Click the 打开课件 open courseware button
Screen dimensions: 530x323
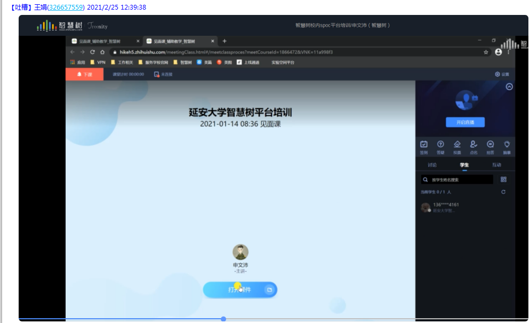(240, 289)
